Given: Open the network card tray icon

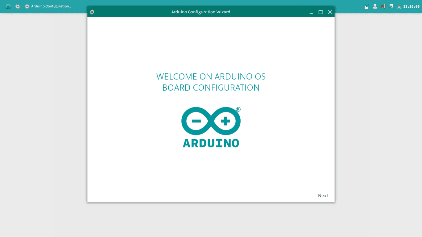Looking at the screenshot, I should [x=383, y=6].
